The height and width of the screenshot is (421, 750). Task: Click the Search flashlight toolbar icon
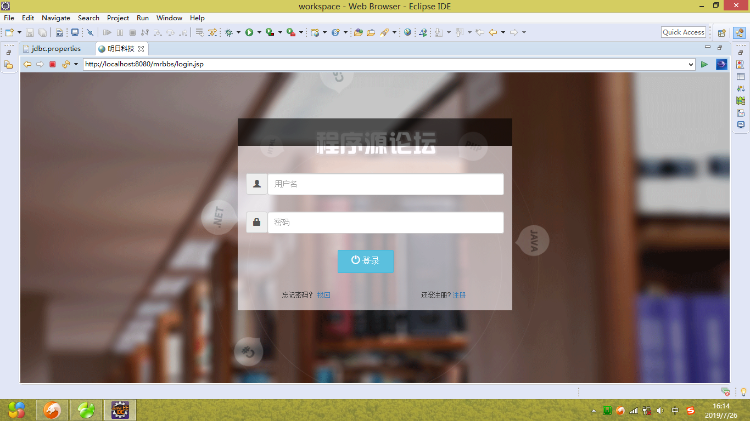[384, 32]
